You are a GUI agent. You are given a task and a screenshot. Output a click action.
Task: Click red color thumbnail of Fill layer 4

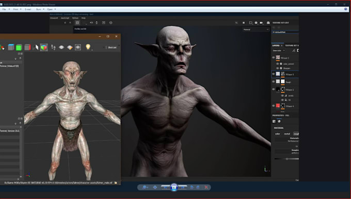coord(278,106)
